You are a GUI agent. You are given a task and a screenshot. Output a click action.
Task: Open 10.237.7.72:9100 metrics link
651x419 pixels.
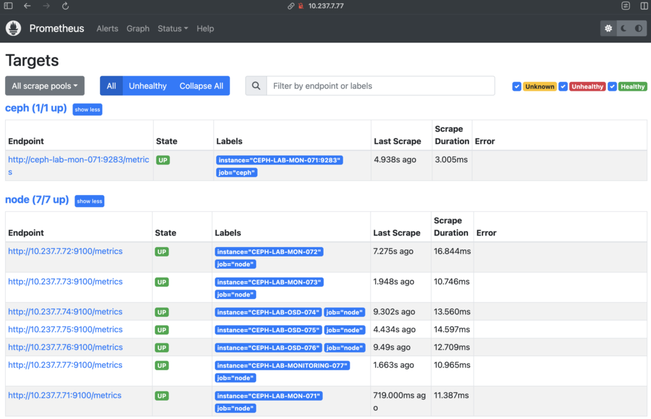click(65, 251)
